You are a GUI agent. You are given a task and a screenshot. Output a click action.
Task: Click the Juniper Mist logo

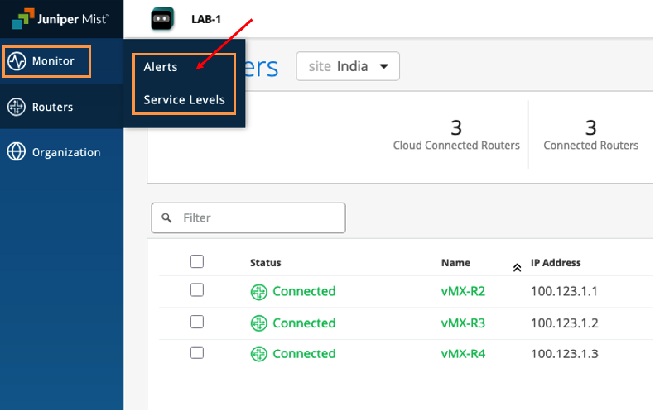(64, 18)
